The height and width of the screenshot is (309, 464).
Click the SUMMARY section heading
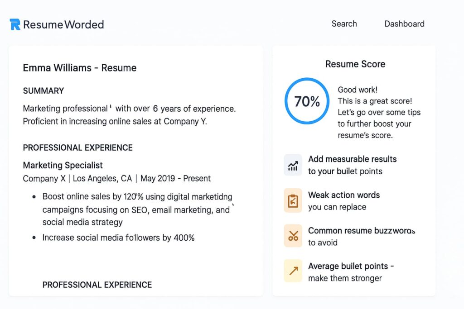[x=43, y=91]
